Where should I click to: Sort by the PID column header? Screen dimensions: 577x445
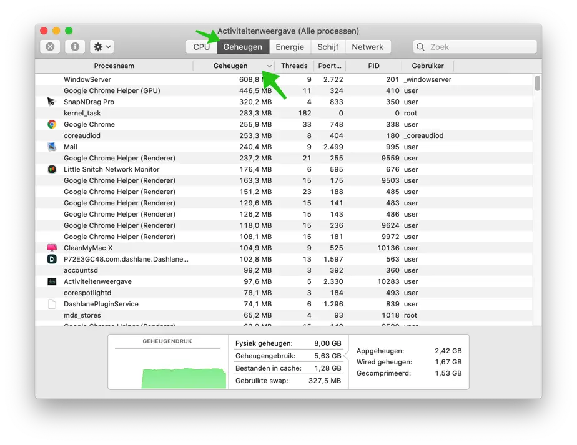click(373, 66)
